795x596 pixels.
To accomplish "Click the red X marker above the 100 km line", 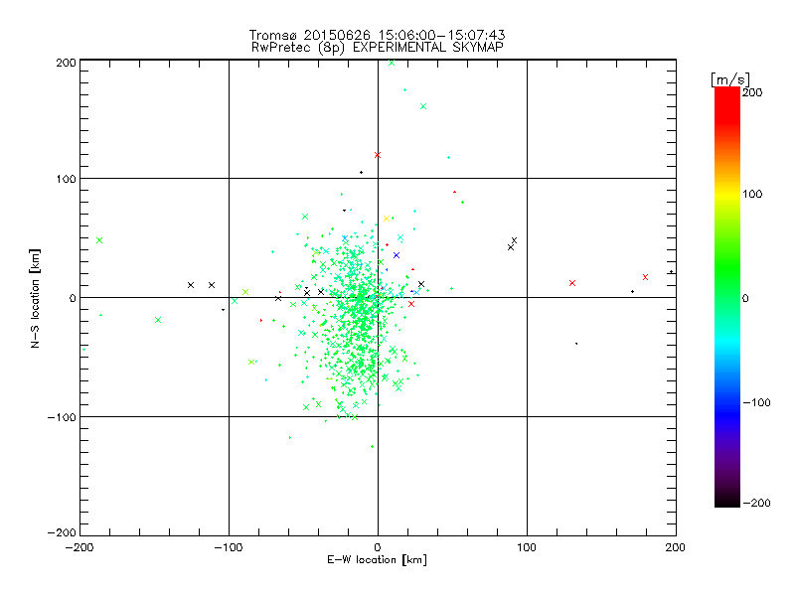I will coord(378,155).
